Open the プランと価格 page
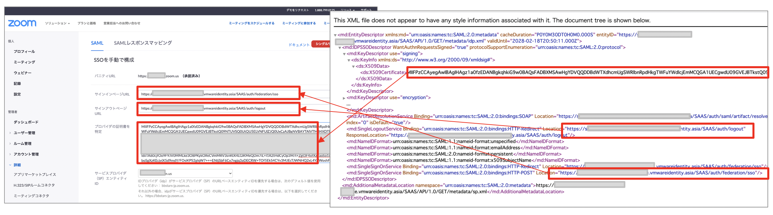Image resolution: width=773 pixels, height=215 pixels. 87,23
